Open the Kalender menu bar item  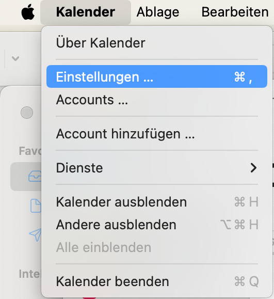86,12
